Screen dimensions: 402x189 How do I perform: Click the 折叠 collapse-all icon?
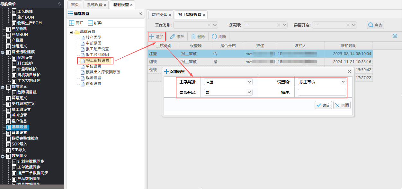(90, 23)
